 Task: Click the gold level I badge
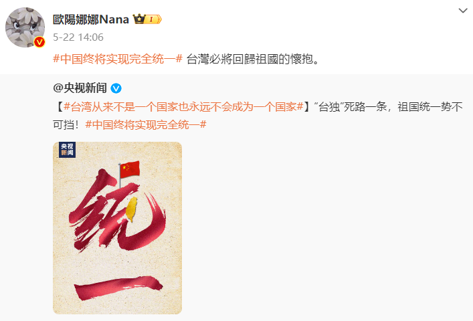pos(153,19)
